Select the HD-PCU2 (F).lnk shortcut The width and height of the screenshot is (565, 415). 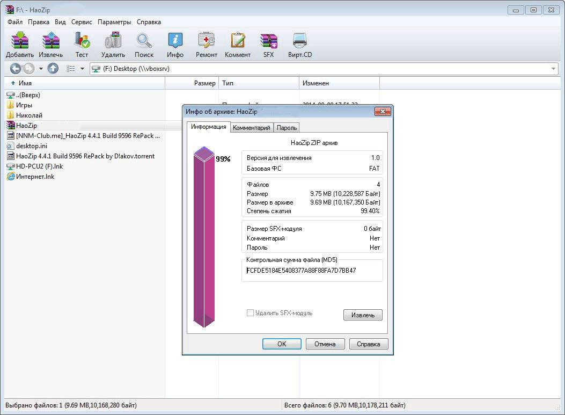pos(35,166)
